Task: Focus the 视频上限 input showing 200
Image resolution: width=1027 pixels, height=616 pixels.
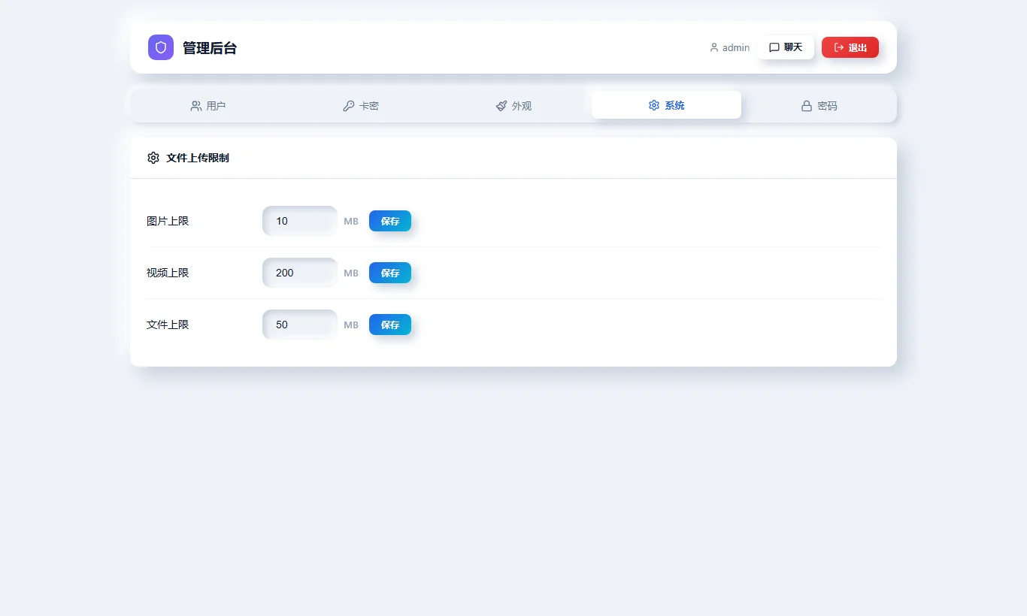Action: 300,273
